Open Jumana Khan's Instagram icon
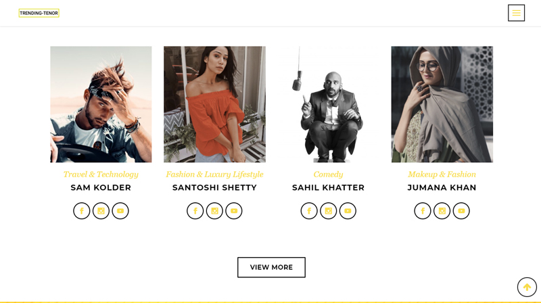Image resolution: width=541 pixels, height=303 pixels. 442,211
